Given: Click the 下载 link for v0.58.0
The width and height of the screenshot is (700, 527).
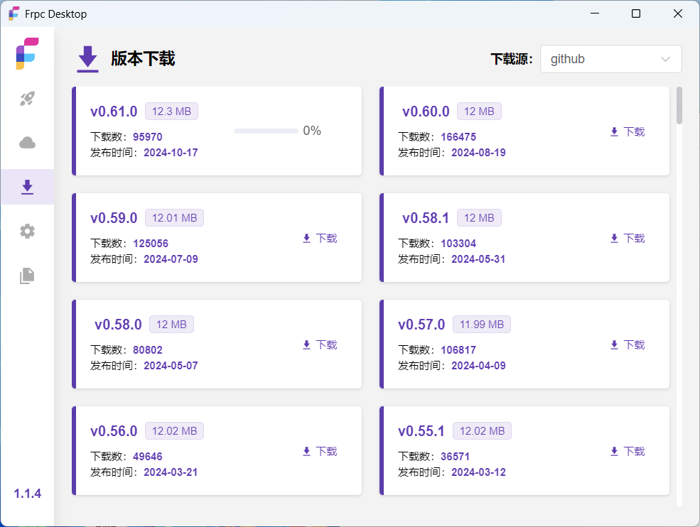Looking at the screenshot, I should coord(326,345).
